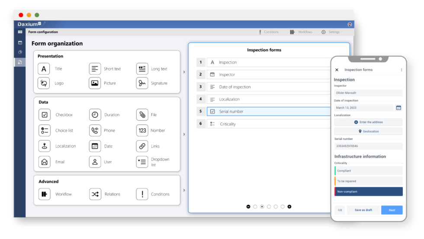Choose the Duration clock icon
Image resolution: width=424 pixels, height=239 pixels.
pyautogui.click(x=95, y=115)
